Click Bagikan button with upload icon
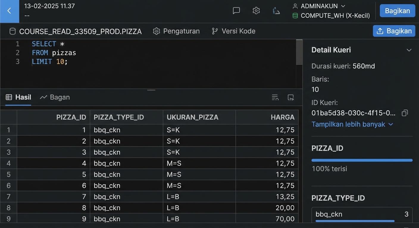Viewport: 419px width, 228px height. [394, 31]
